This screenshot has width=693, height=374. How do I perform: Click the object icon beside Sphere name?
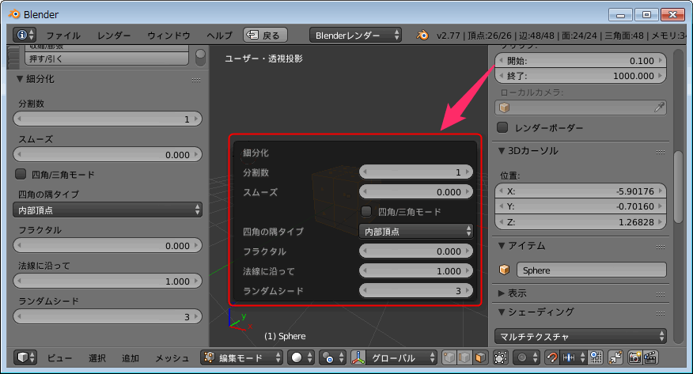504,270
